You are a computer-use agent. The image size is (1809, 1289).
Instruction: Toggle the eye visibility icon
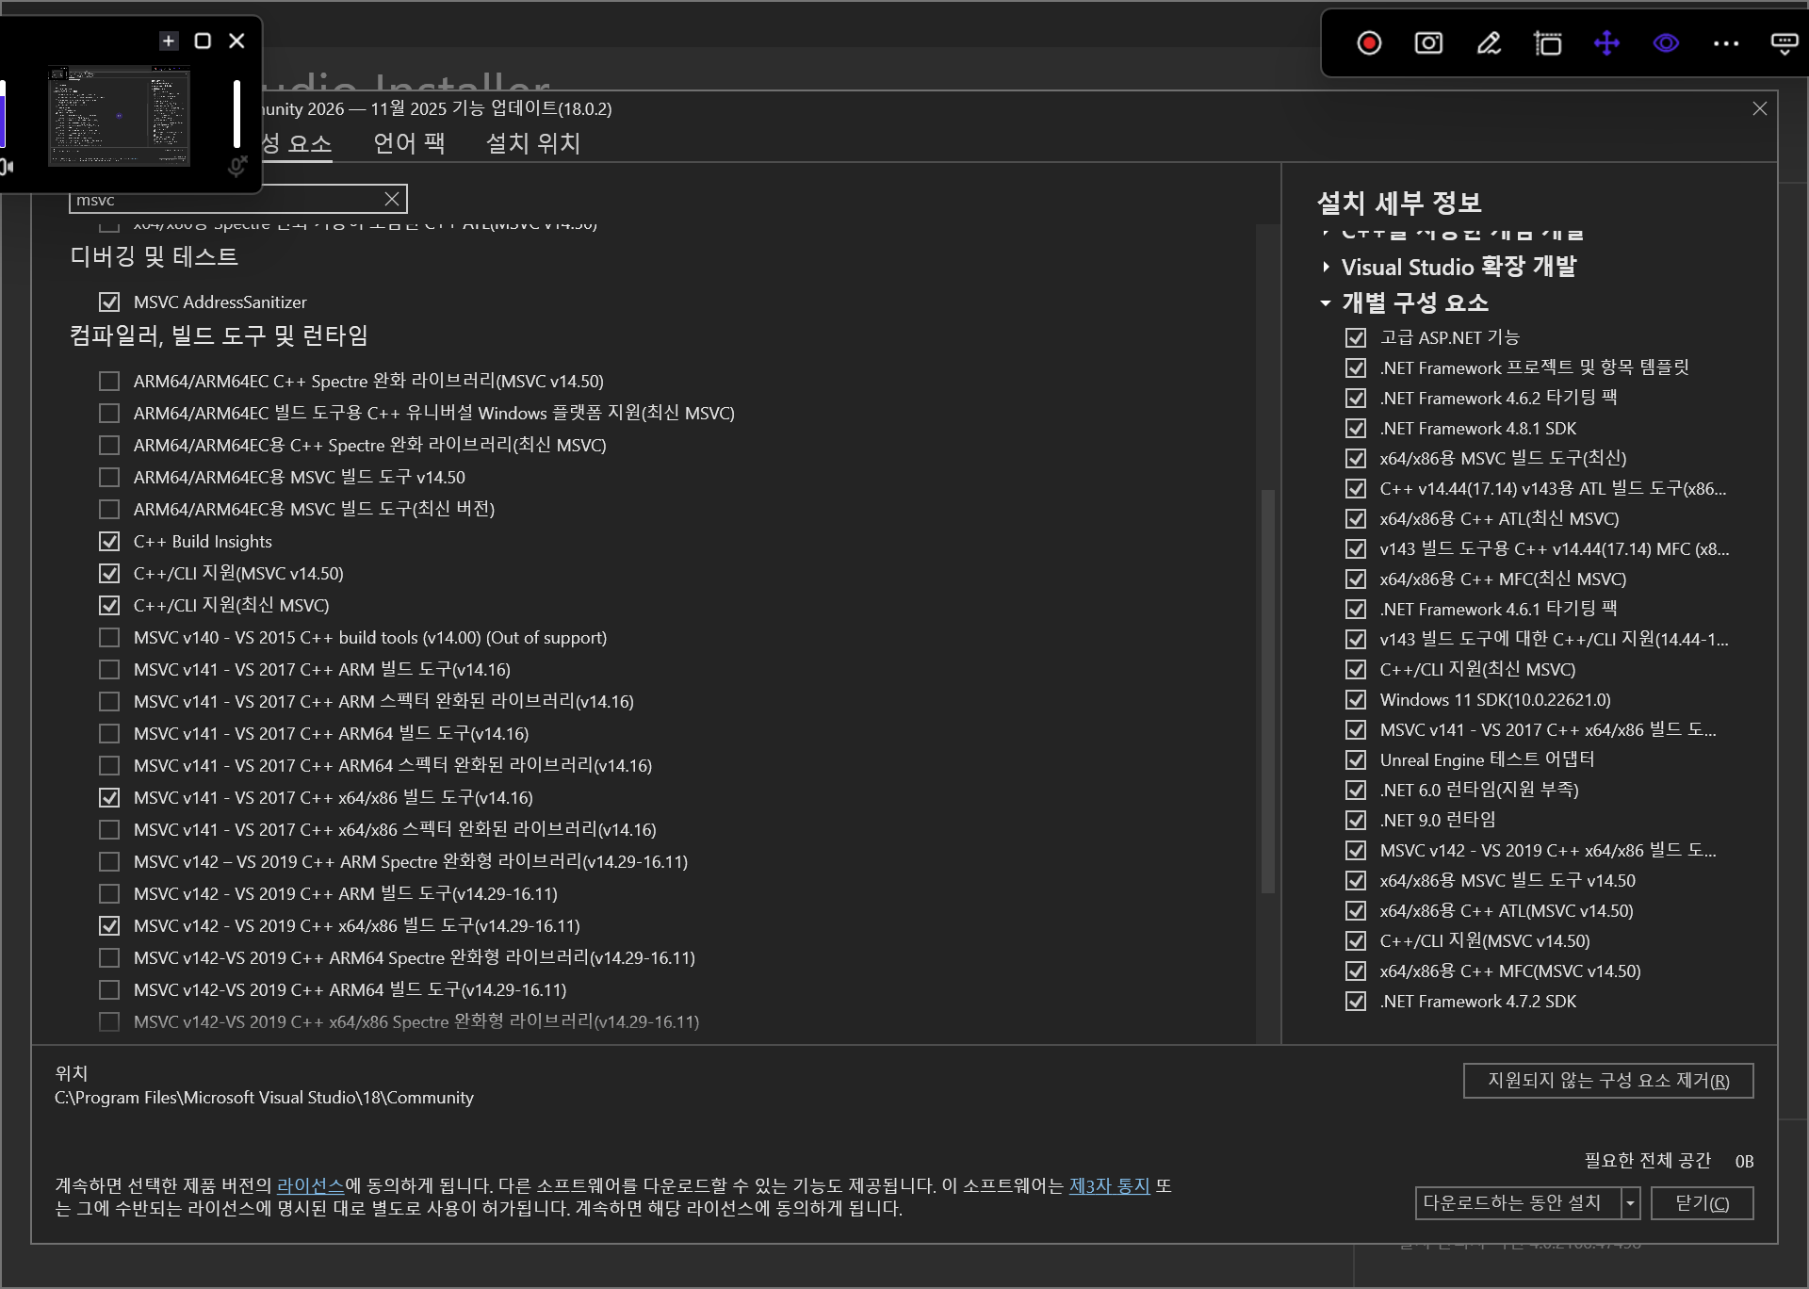[x=1666, y=43]
